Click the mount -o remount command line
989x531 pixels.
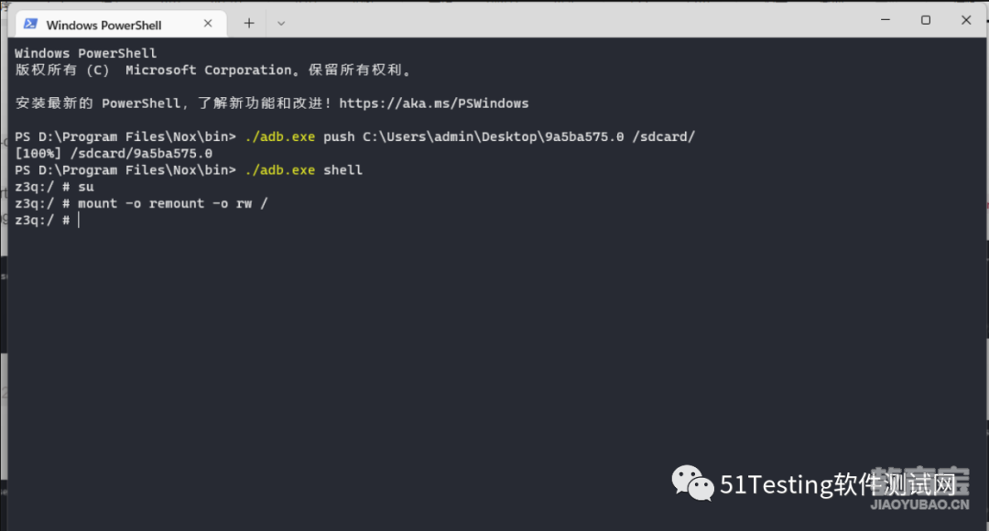[x=141, y=203]
